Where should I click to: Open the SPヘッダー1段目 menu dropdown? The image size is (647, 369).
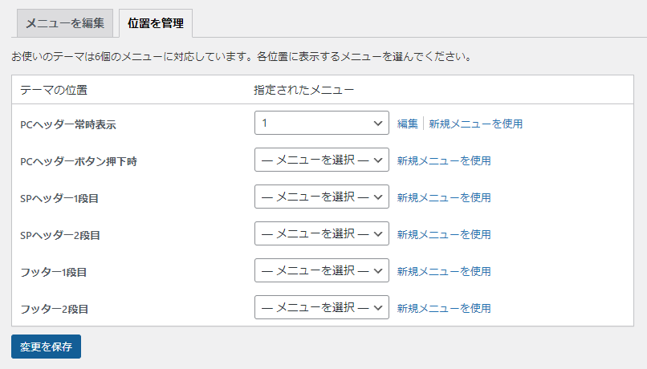321,197
